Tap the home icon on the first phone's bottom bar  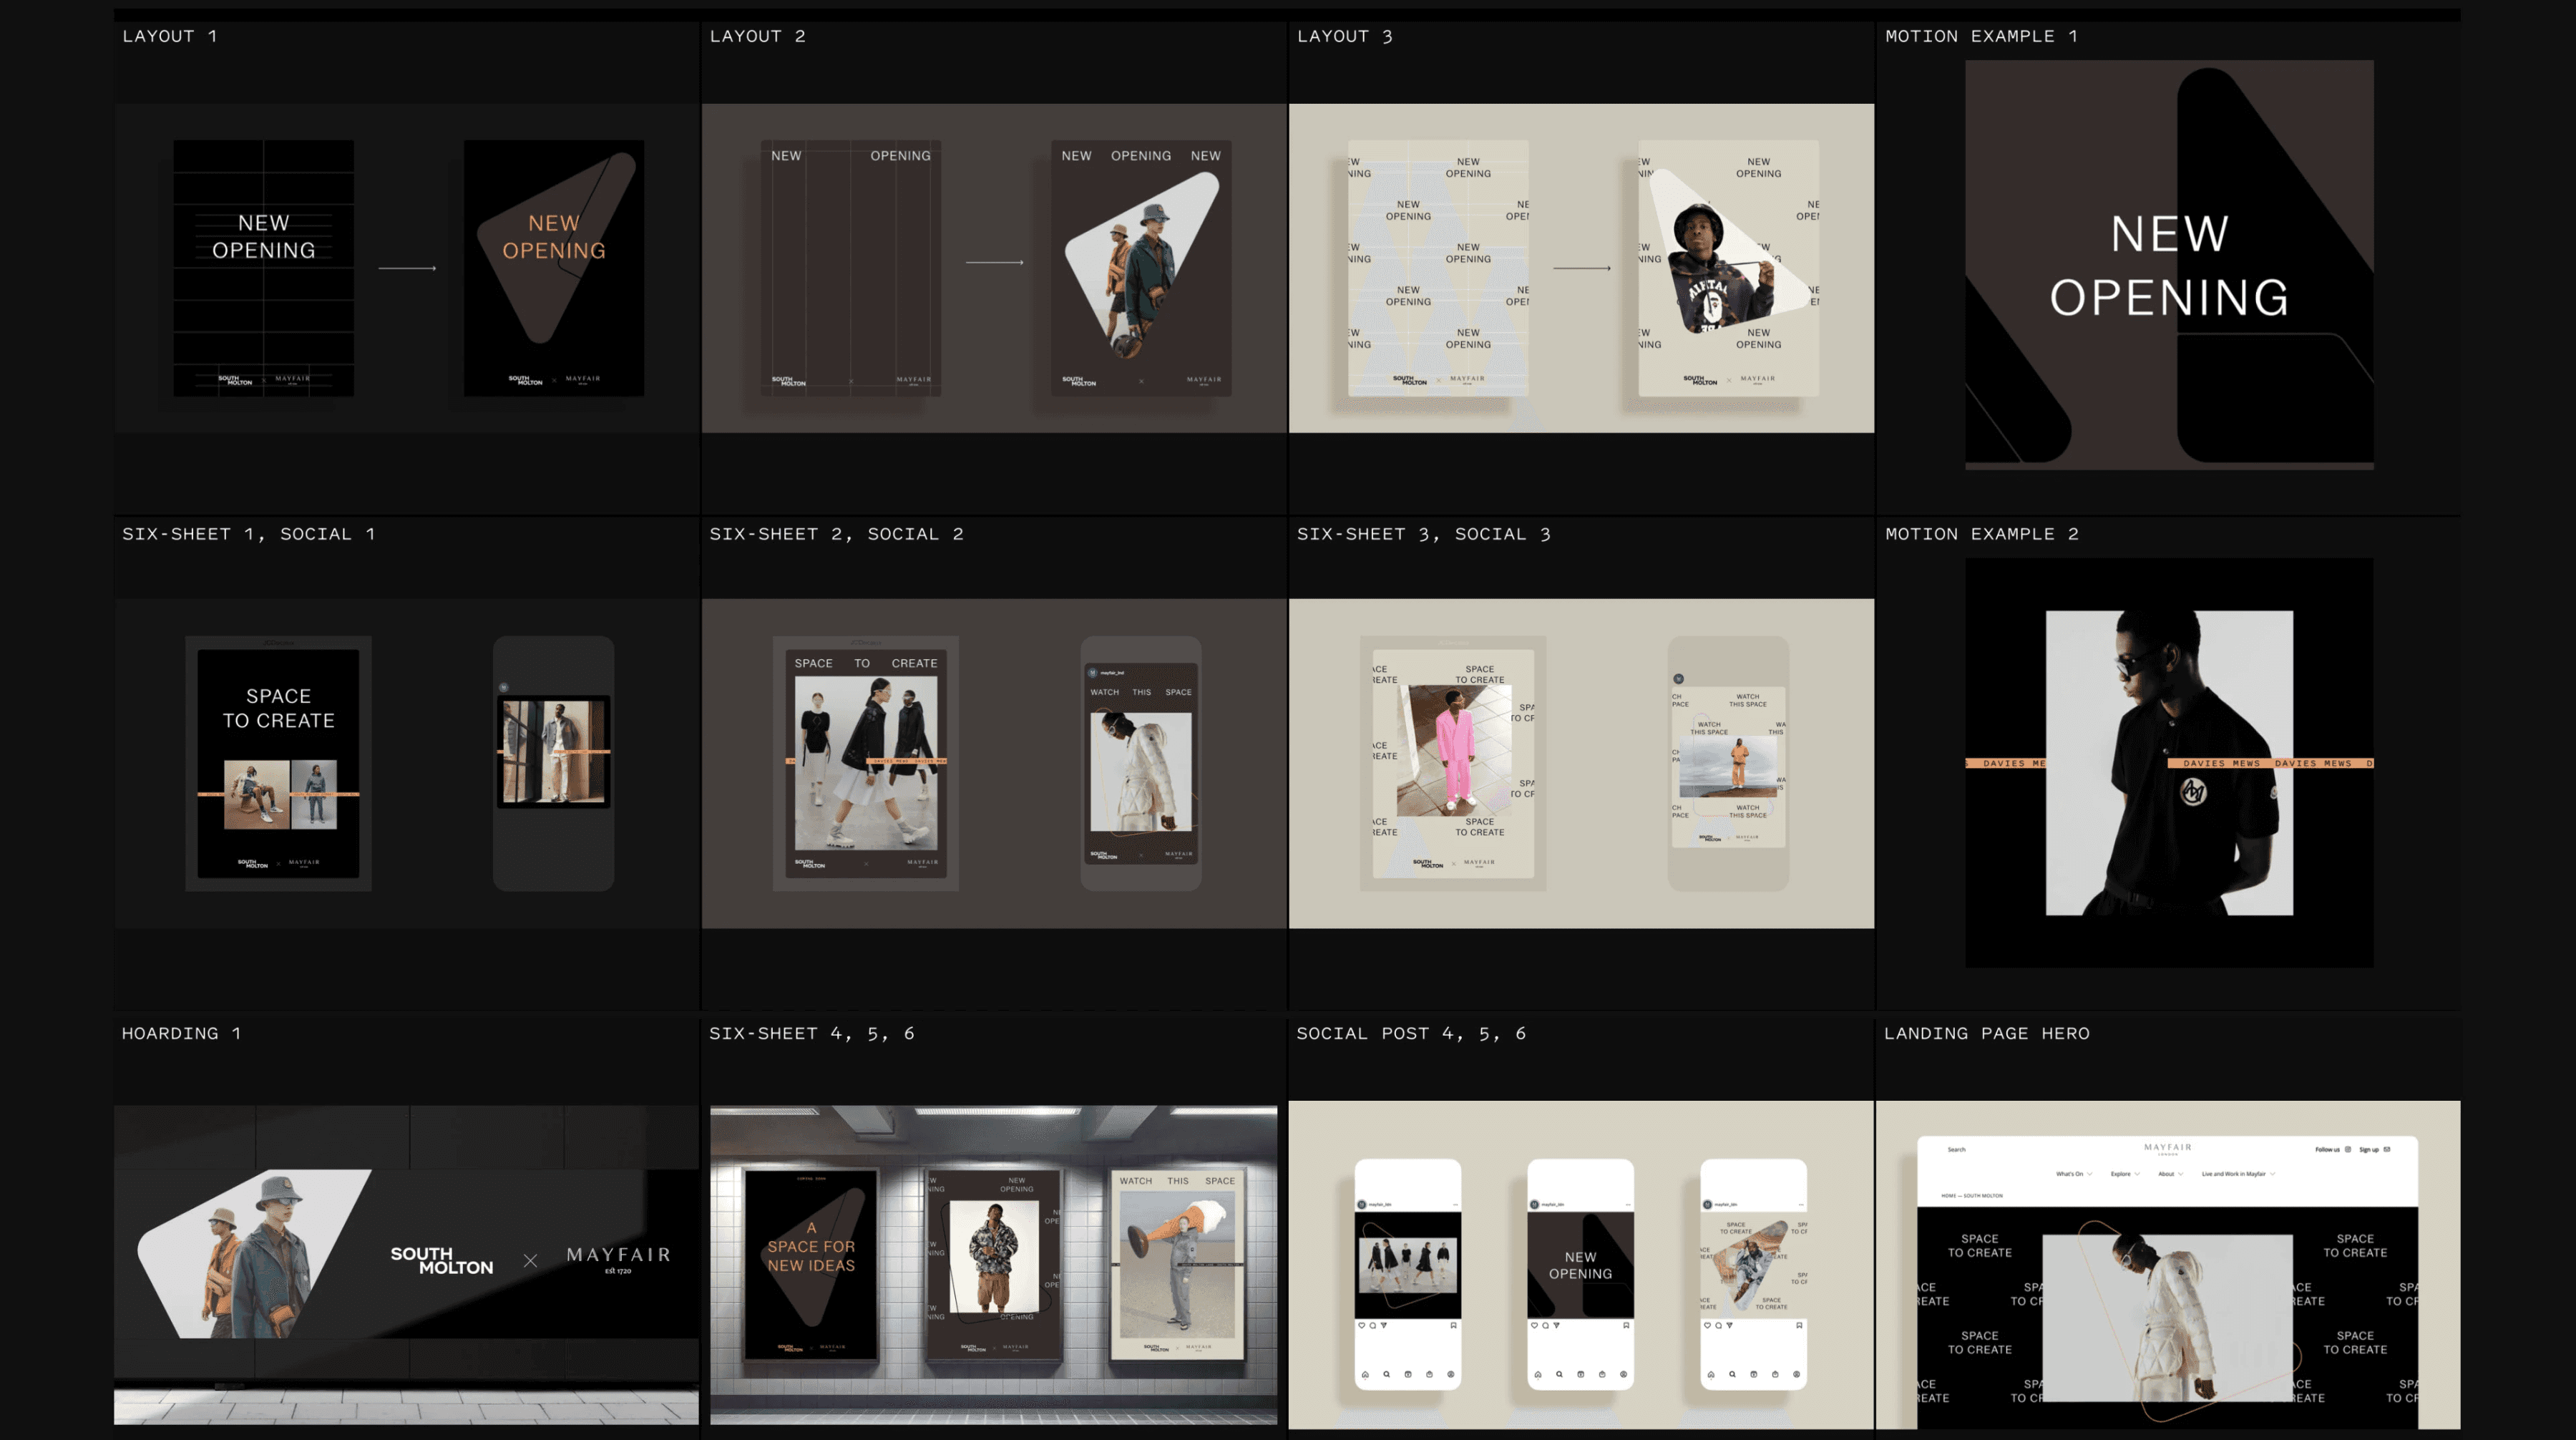pos(1365,1374)
